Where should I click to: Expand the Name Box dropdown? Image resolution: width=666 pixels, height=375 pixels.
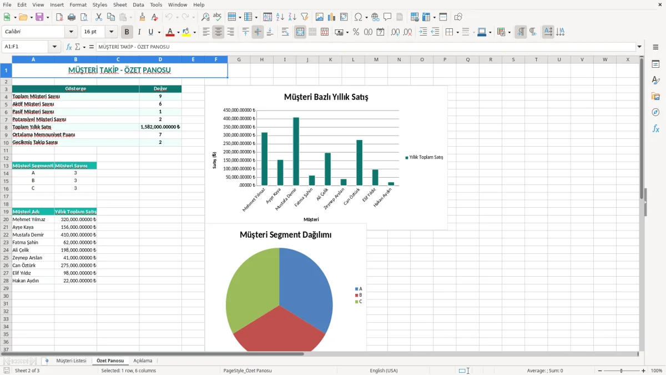pos(55,47)
